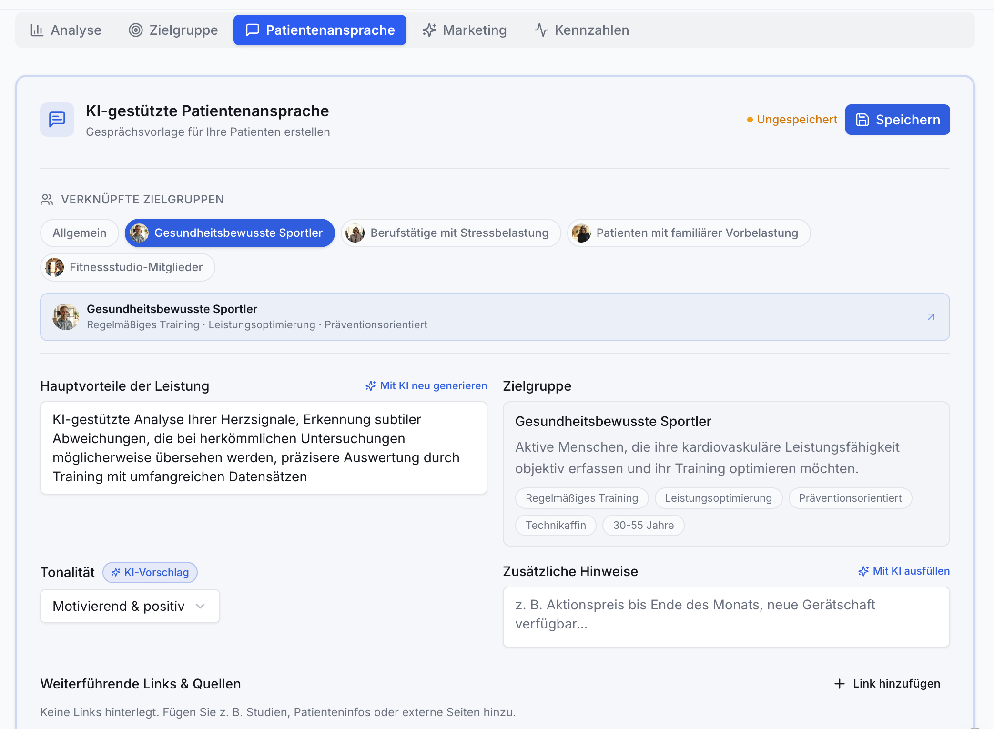The width and height of the screenshot is (994, 729).
Task: Select the Allgemein target group chip
Action: (x=80, y=233)
